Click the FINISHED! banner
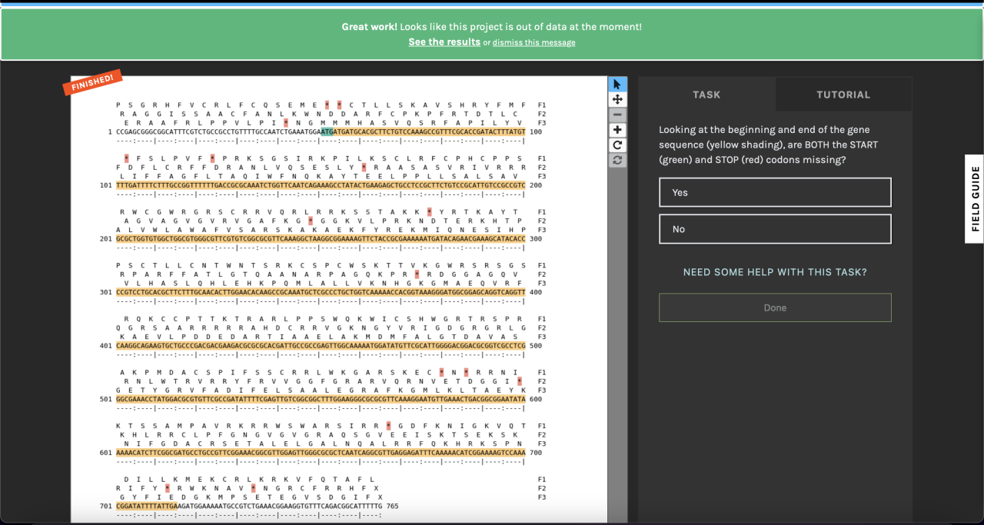Screen dimensions: 984x525 pyautogui.click(x=92, y=81)
